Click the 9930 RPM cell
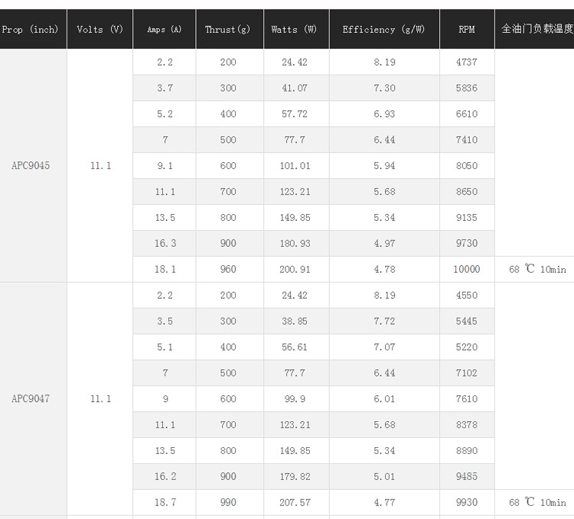Image resolution: width=574 pixels, height=519 pixels. tap(467, 502)
